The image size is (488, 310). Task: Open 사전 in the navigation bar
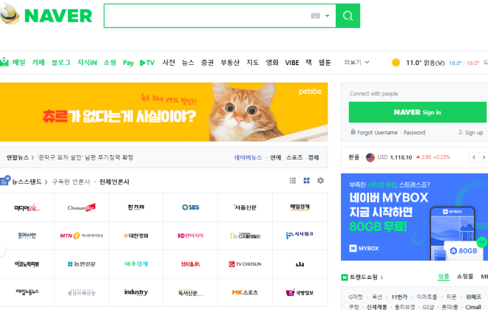pos(169,63)
